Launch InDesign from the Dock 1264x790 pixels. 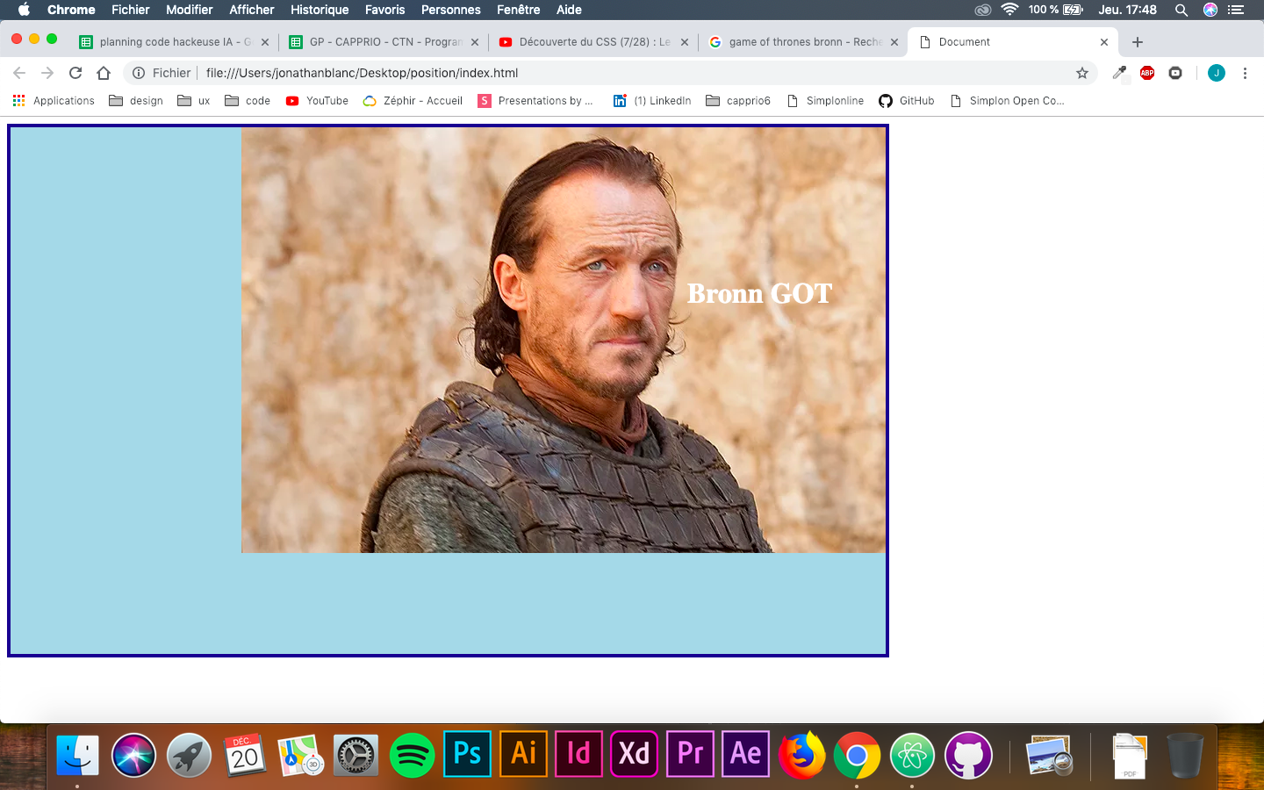578,754
